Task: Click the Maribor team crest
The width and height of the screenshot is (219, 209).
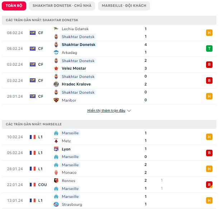Action: coord(56,100)
